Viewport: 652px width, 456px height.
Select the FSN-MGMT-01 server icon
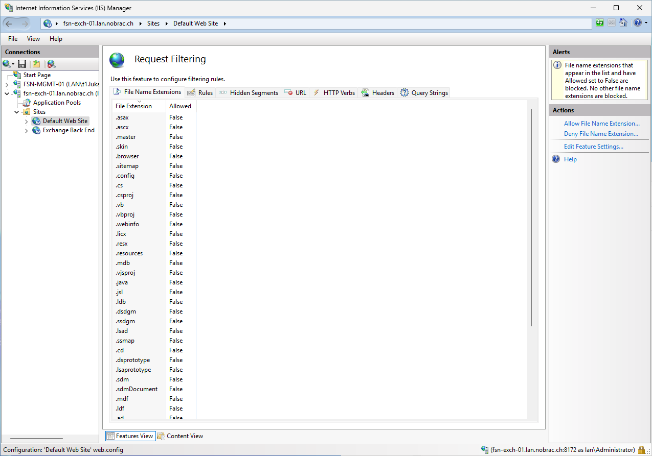click(17, 84)
